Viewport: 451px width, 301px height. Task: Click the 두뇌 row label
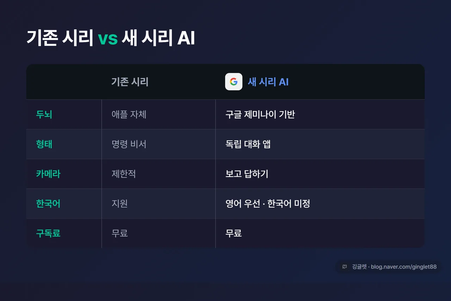44,114
